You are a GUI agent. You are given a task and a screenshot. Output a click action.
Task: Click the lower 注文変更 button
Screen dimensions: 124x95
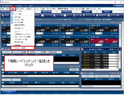pos(16,80)
